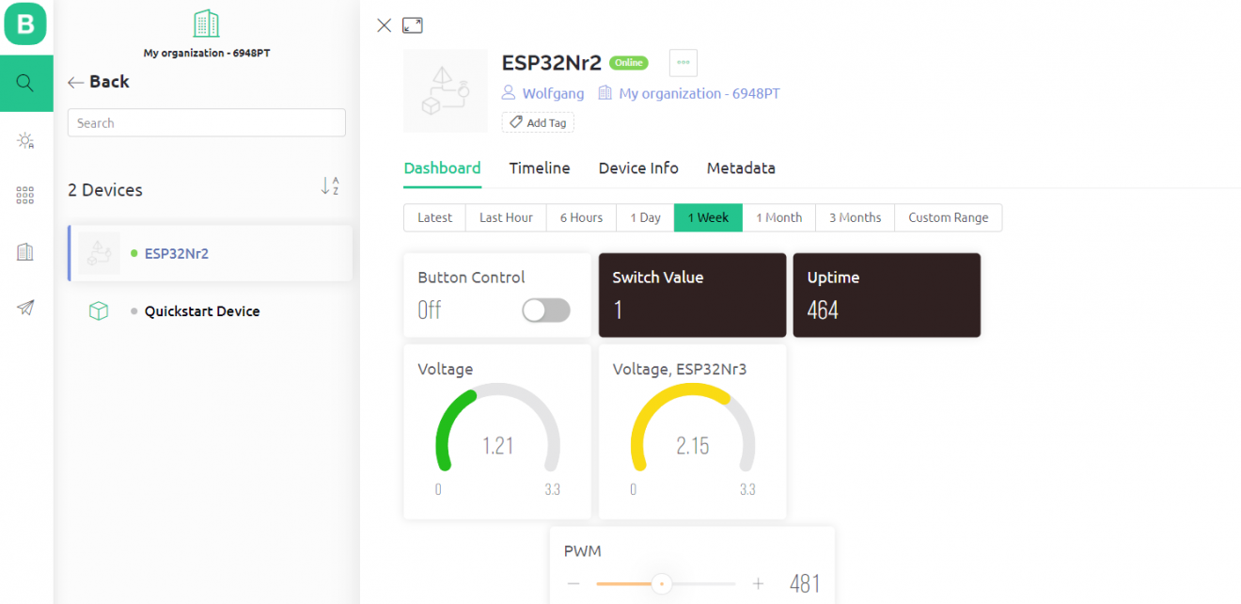Image resolution: width=1241 pixels, height=604 pixels.
Task: Click the PWM slider handle
Action: click(x=662, y=584)
